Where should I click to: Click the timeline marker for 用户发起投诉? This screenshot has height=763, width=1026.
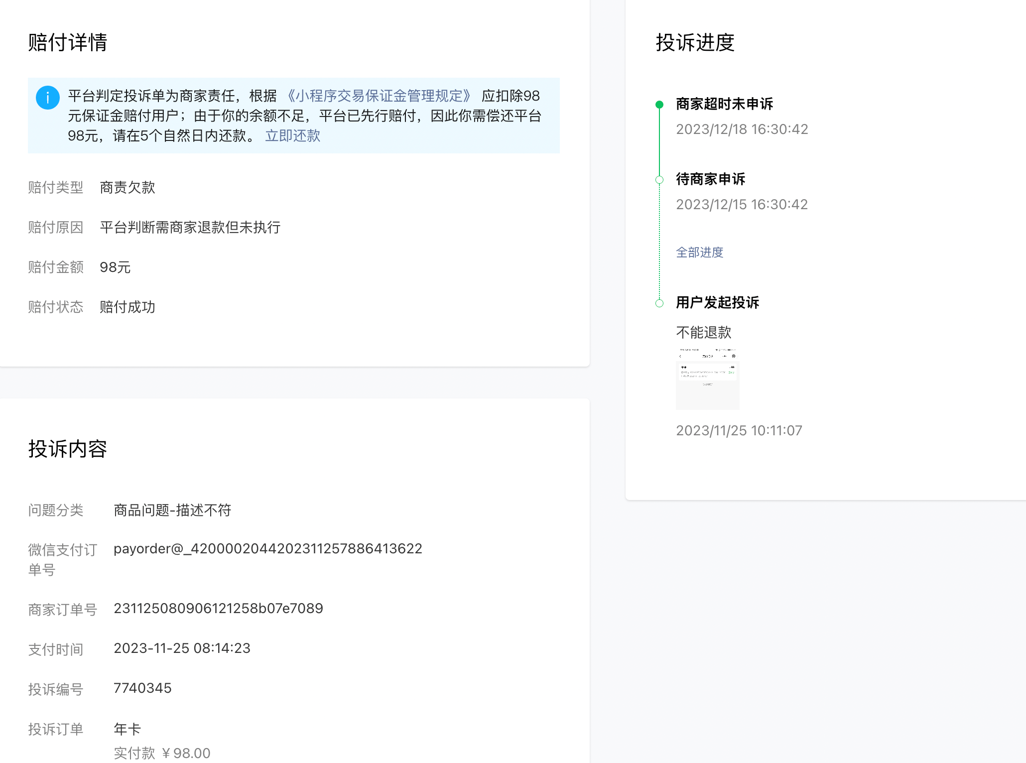point(659,303)
